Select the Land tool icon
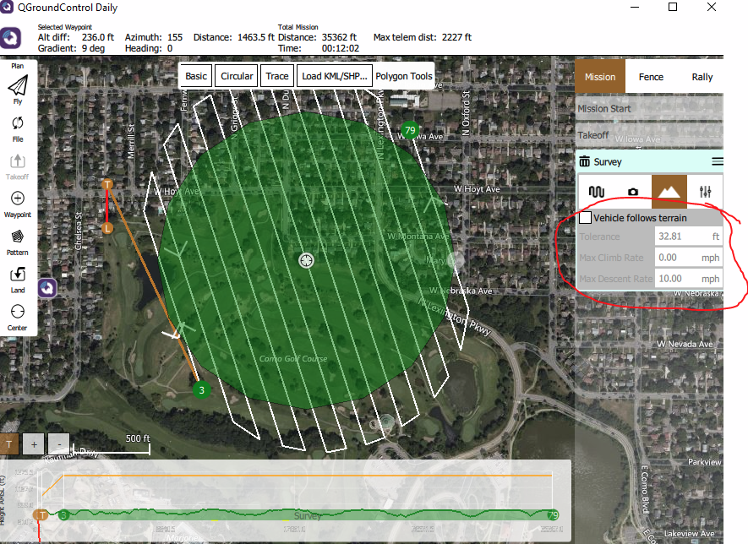748x544 pixels. tap(18, 274)
